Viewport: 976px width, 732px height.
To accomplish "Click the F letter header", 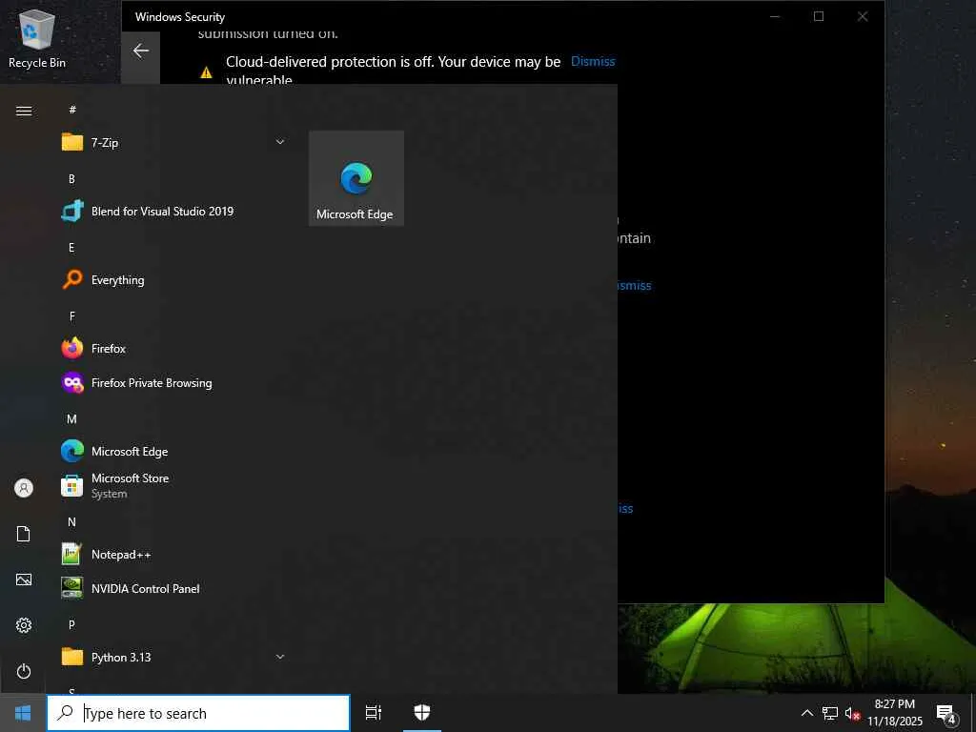I will (71, 316).
